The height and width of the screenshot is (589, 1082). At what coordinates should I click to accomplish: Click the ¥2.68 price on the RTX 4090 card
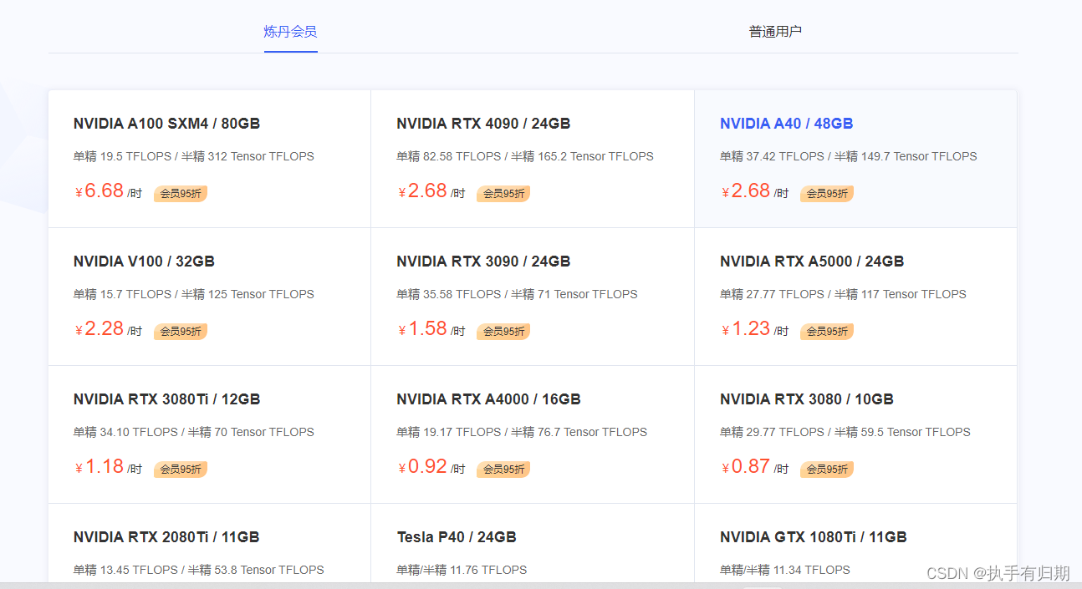423,191
